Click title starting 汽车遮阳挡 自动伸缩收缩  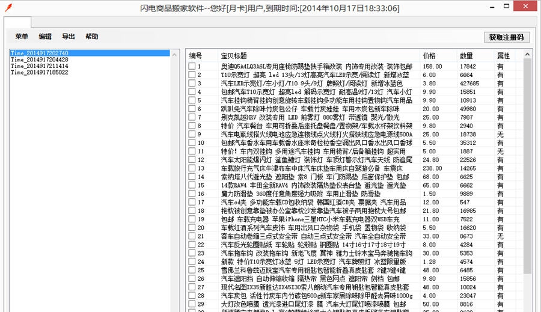click(310, 278)
